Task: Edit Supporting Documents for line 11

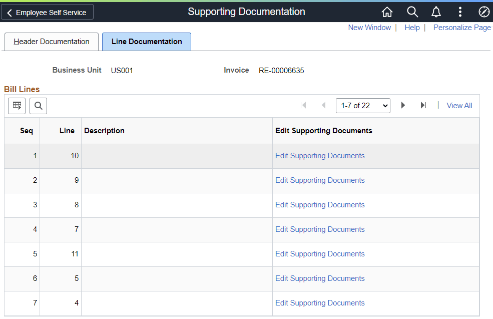Action: 319,254
